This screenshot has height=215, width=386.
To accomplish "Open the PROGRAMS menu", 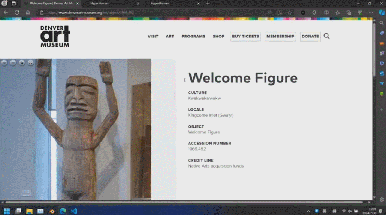I will (193, 36).
